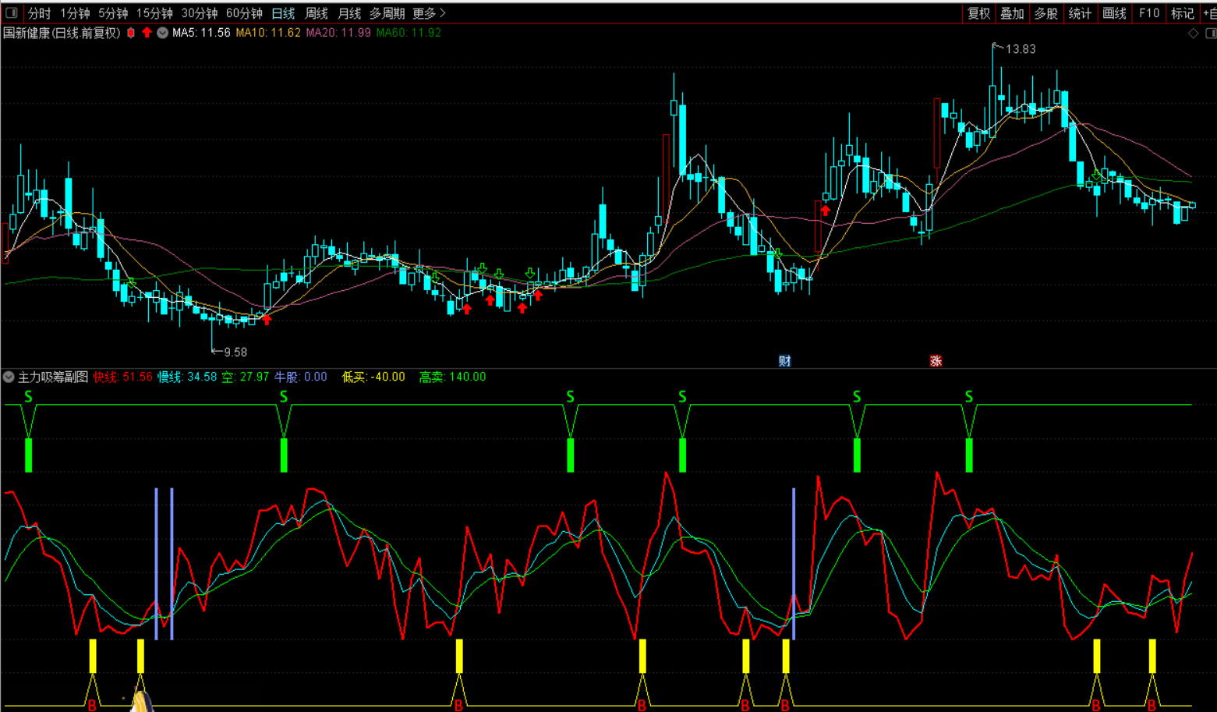Click the MA10: 11.62 label
1217x712 pixels.
(268, 33)
